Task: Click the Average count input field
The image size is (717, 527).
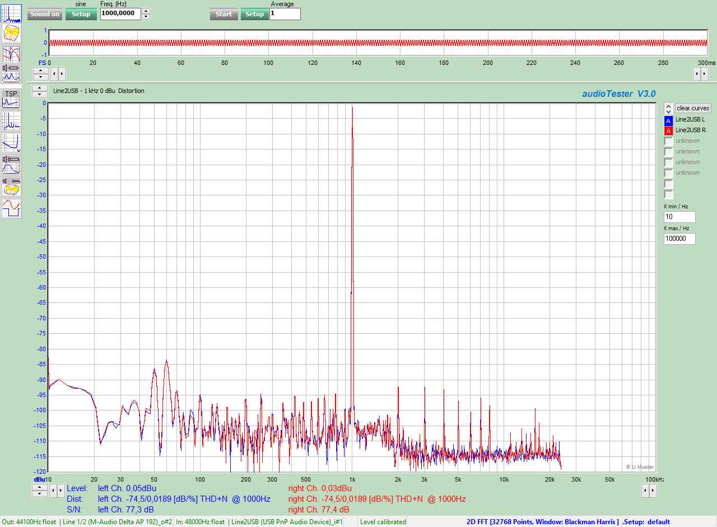Action: 285,14
